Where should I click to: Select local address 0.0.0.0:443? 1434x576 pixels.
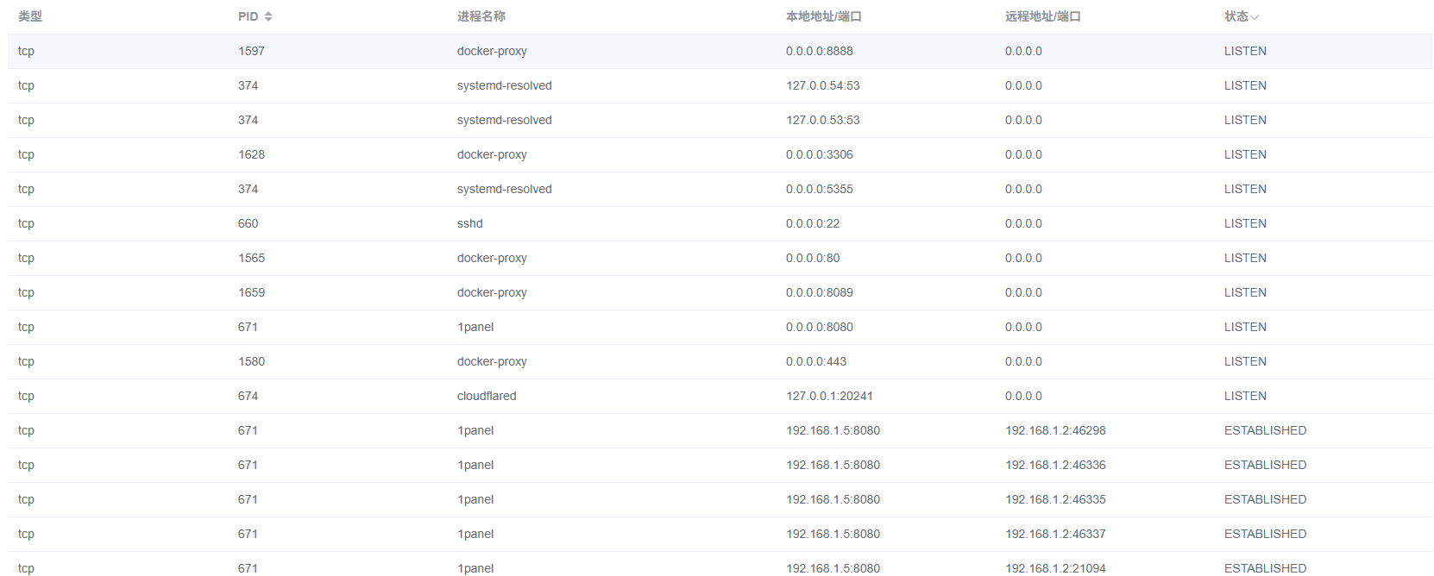[816, 361]
